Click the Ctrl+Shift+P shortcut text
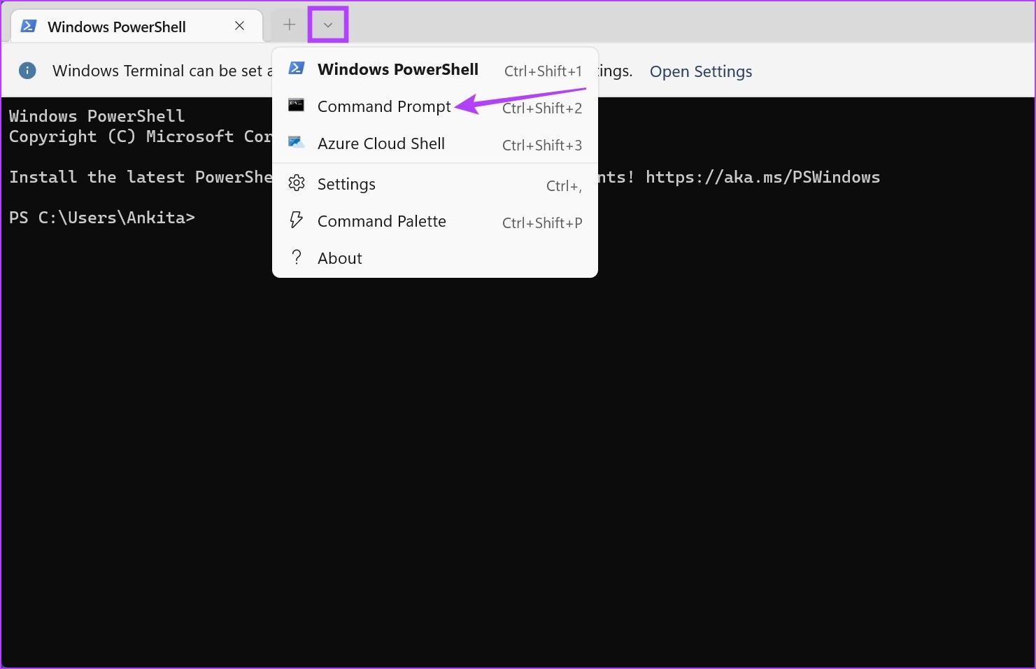The height and width of the screenshot is (669, 1036). [542, 223]
